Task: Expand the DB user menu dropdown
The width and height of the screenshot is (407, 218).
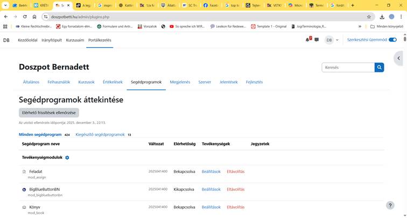Action: 332,40
